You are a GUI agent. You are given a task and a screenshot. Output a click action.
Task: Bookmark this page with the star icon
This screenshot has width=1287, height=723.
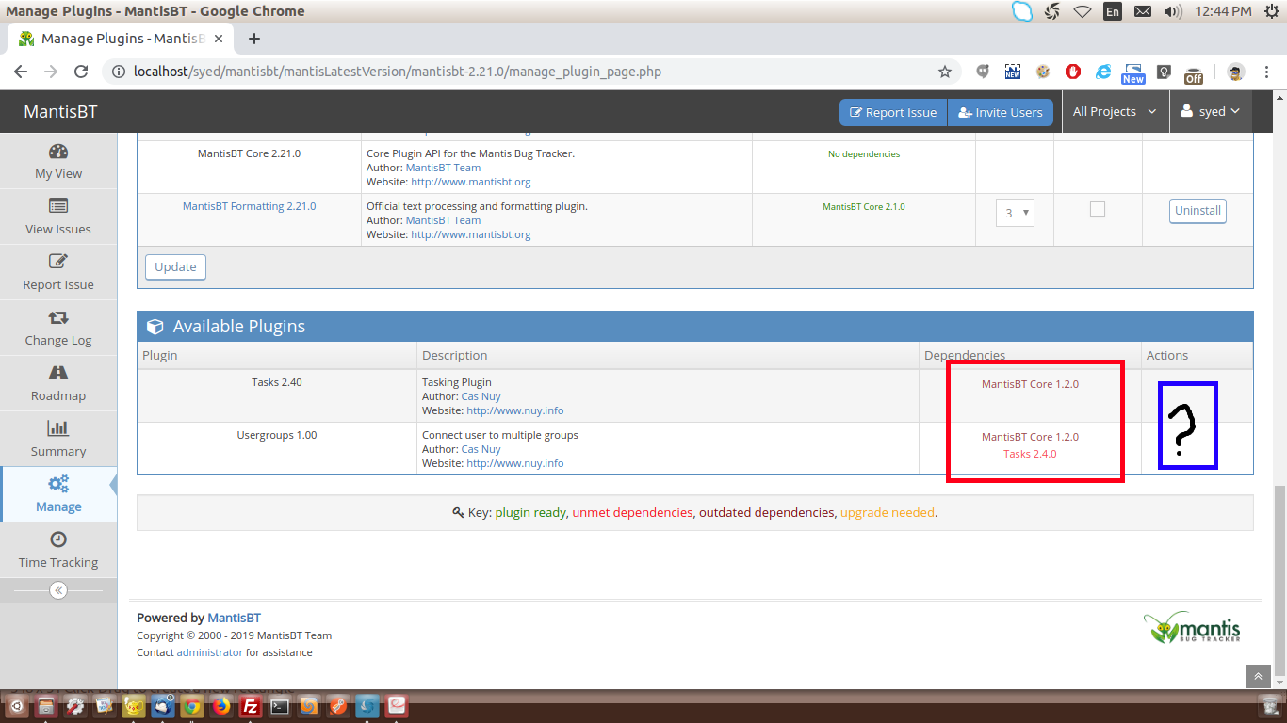click(944, 72)
